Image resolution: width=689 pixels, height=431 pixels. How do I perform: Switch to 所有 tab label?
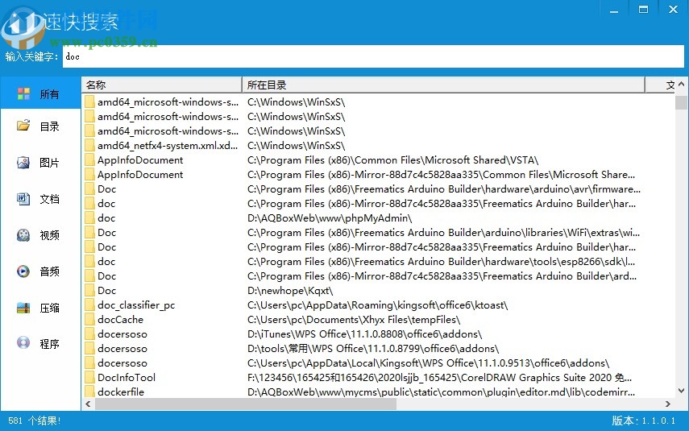click(49, 94)
